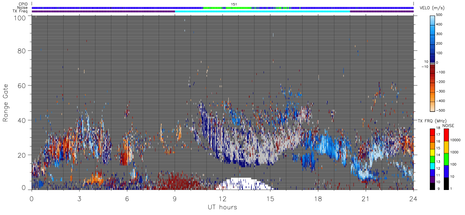Image resolution: width=465 pixels, height=215 pixels.
Task: Click the -10 label left of velocity colorbar
Action: [x=424, y=67]
